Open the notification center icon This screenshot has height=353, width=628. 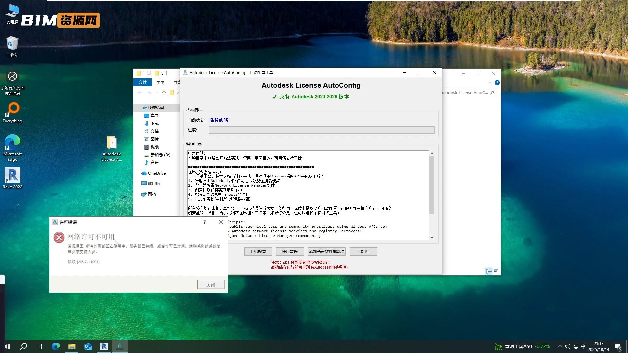pyautogui.click(x=618, y=346)
